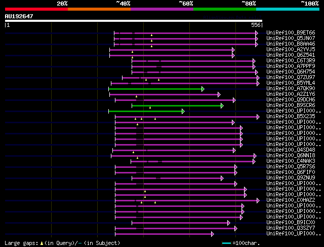
Task: Select the UniRef100_B9ICX0 label
Action: 291,223
